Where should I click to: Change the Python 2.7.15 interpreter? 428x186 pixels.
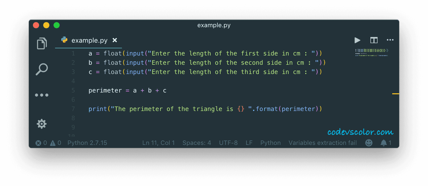[x=87, y=143]
